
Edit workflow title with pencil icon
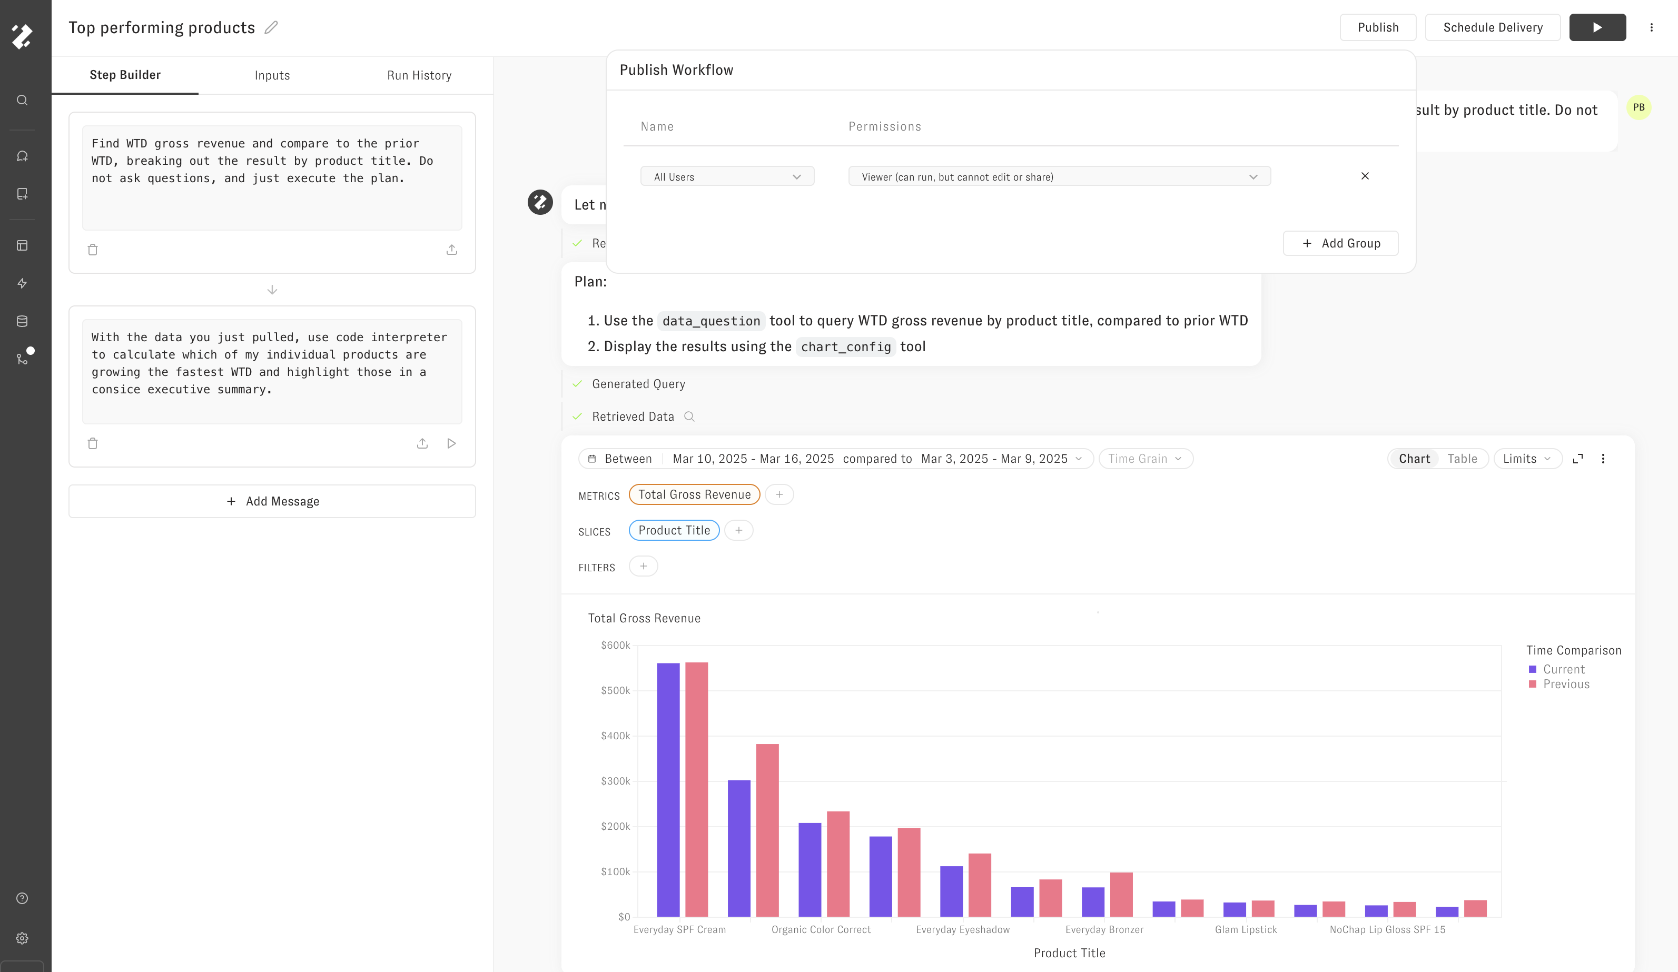(x=271, y=27)
